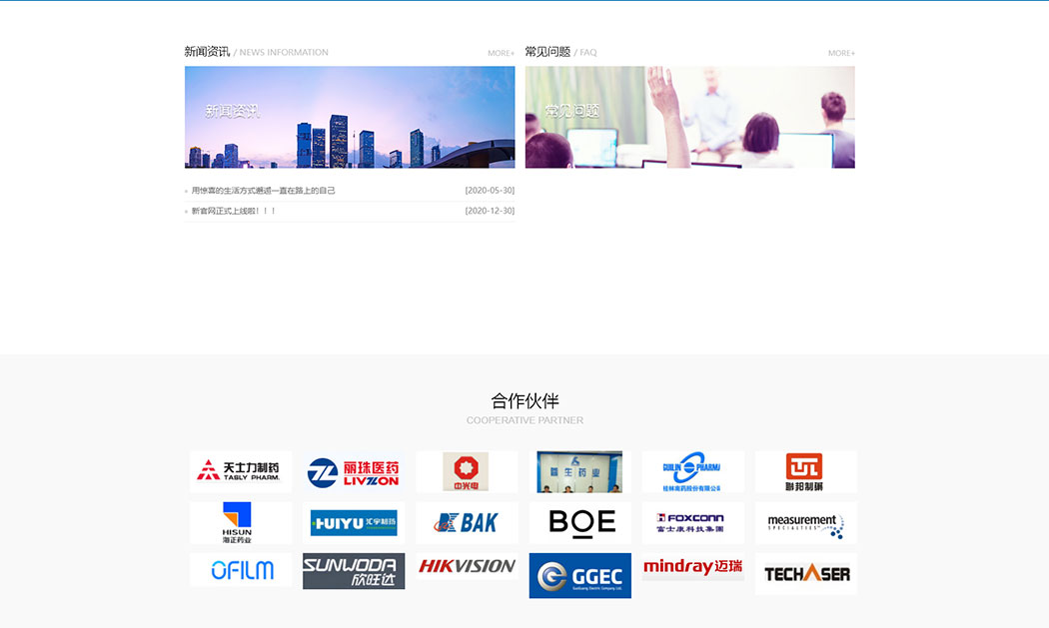Open the Techaser partner logo
The height and width of the screenshot is (628, 1049).
point(805,574)
